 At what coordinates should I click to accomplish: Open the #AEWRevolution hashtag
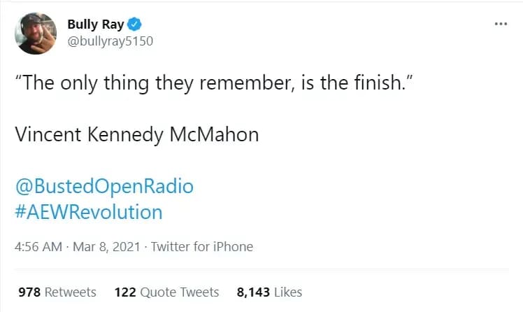click(88, 211)
